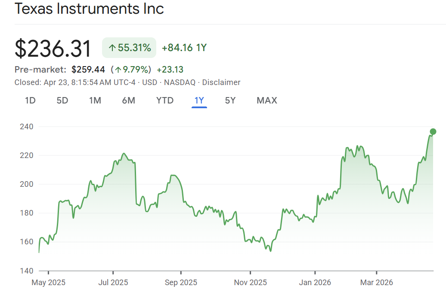
Task: Open the Disclaimer link
Action: click(x=221, y=82)
